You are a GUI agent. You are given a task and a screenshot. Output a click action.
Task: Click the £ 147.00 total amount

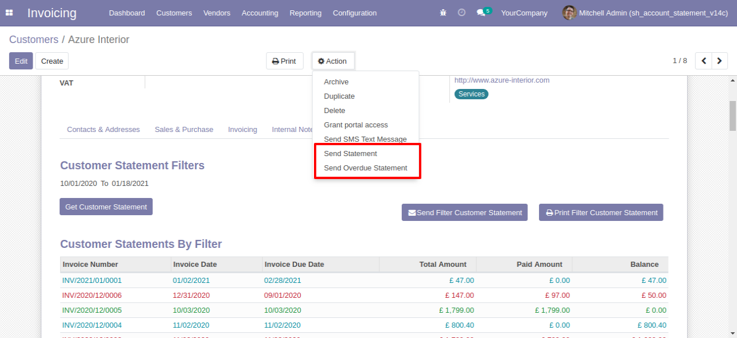[x=459, y=296]
